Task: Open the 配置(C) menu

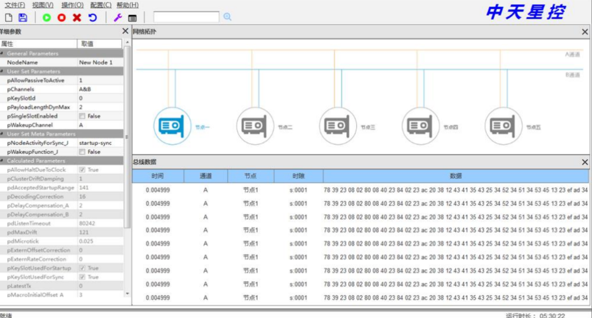Action: (x=101, y=5)
